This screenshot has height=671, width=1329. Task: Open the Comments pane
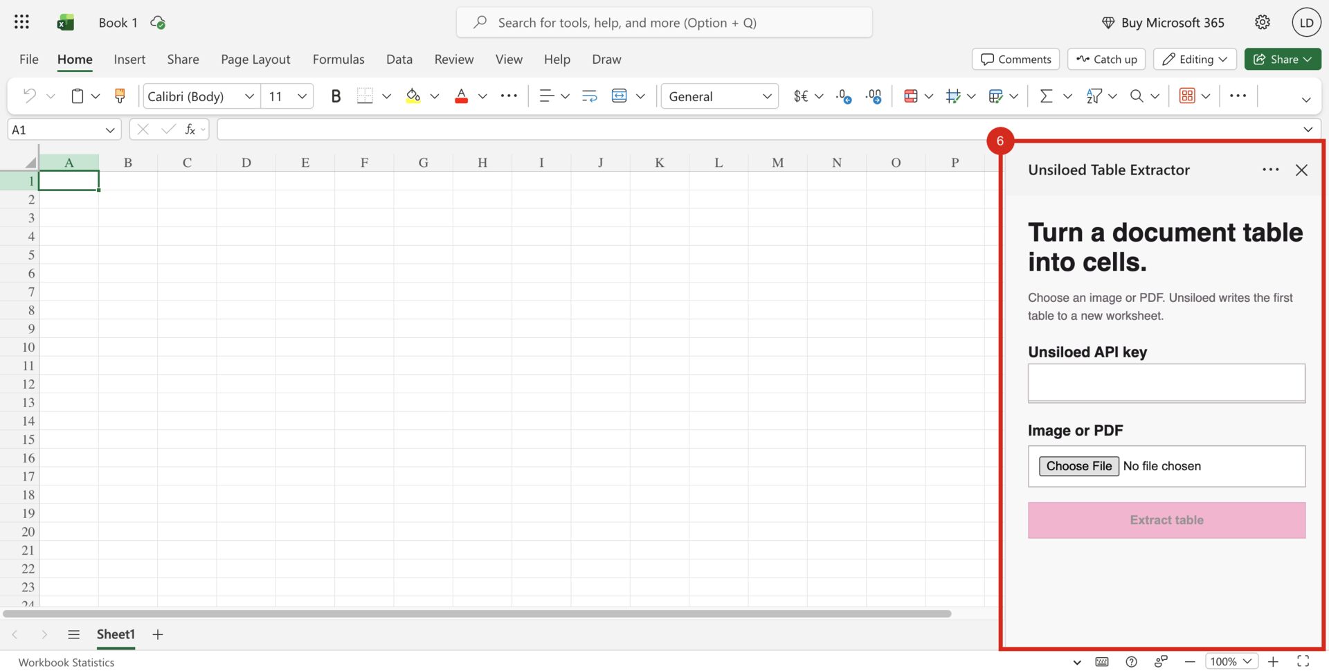(x=1015, y=59)
